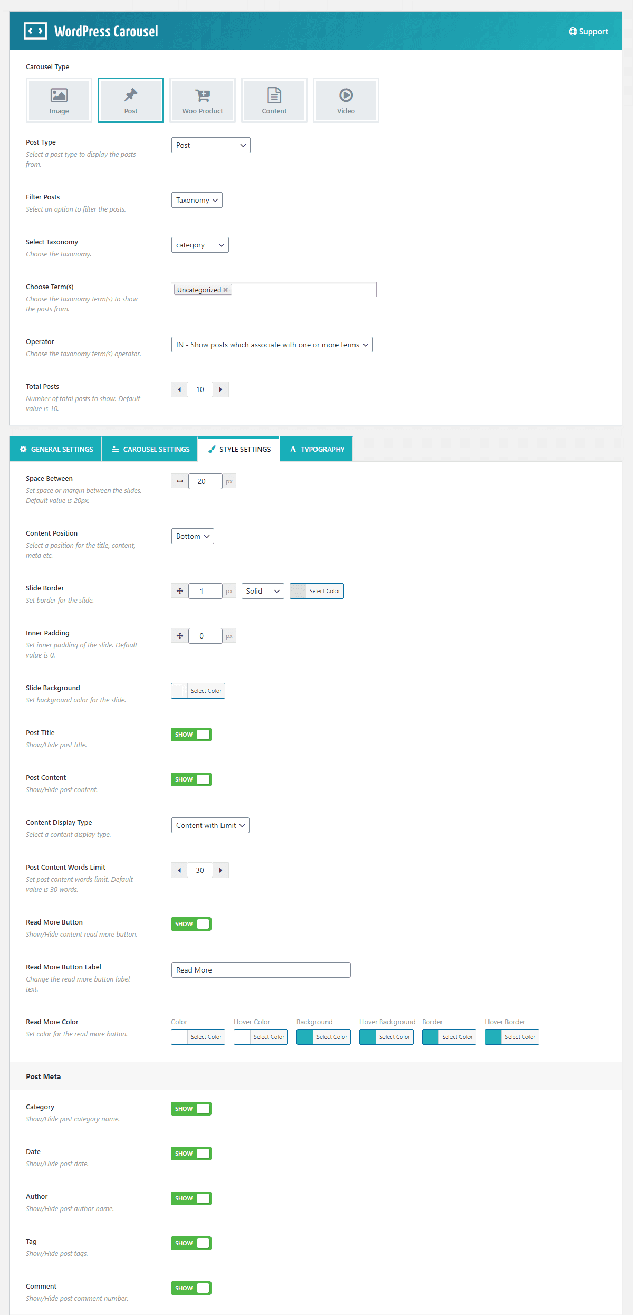633x1315 pixels.
Task: Remove the Uncategorized term tag
Action: (x=226, y=290)
